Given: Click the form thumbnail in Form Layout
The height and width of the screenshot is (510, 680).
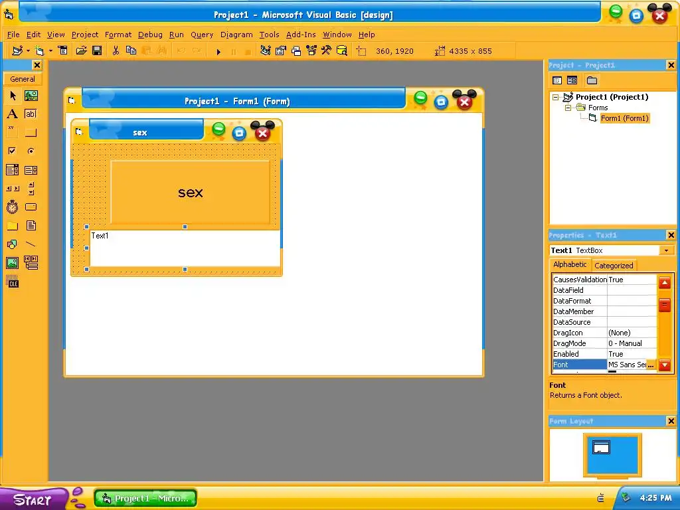Looking at the screenshot, I should pyautogui.click(x=601, y=447).
